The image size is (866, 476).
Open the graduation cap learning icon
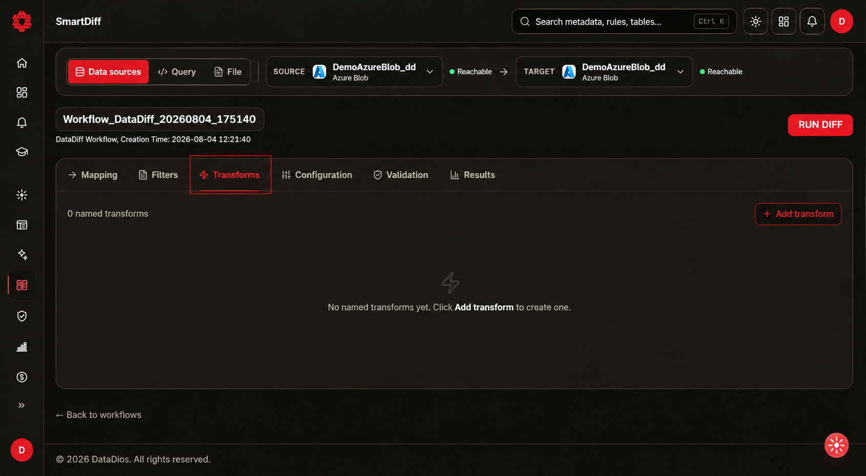point(22,152)
